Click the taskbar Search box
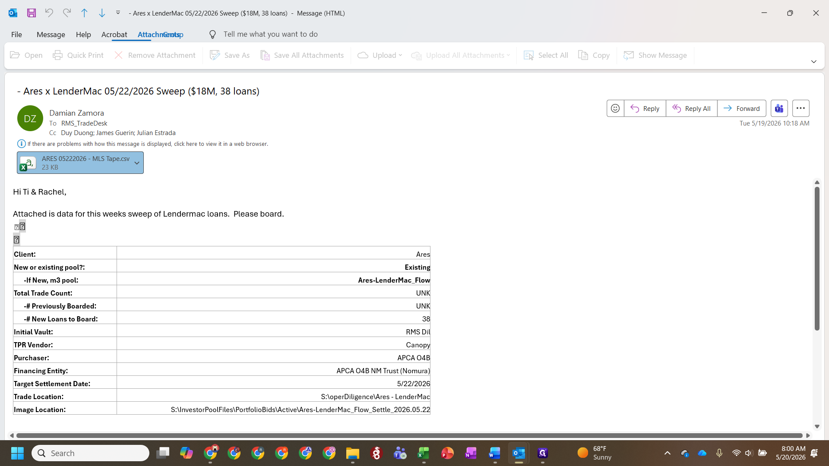Viewport: 829px width, 466px height. [x=90, y=453]
